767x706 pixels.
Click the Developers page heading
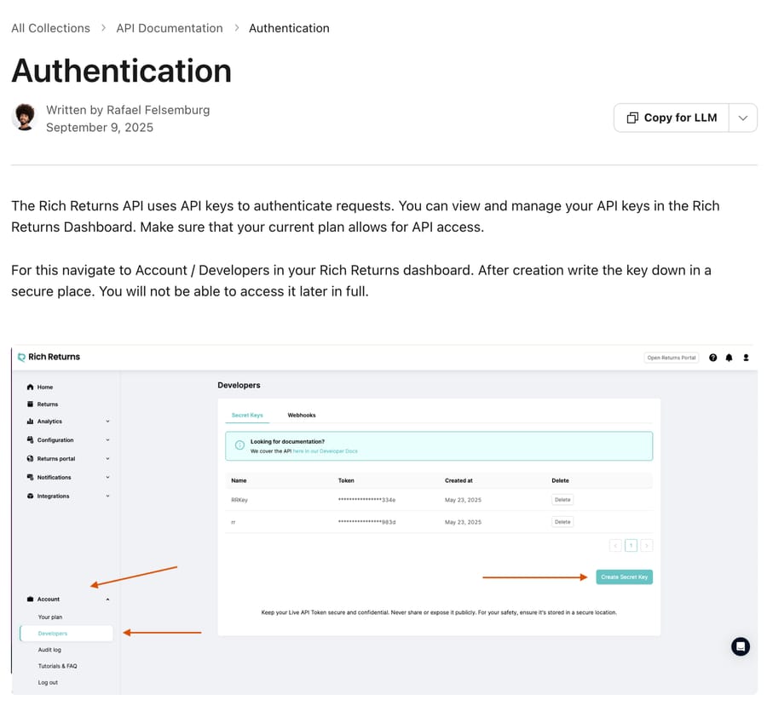pos(239,385)
